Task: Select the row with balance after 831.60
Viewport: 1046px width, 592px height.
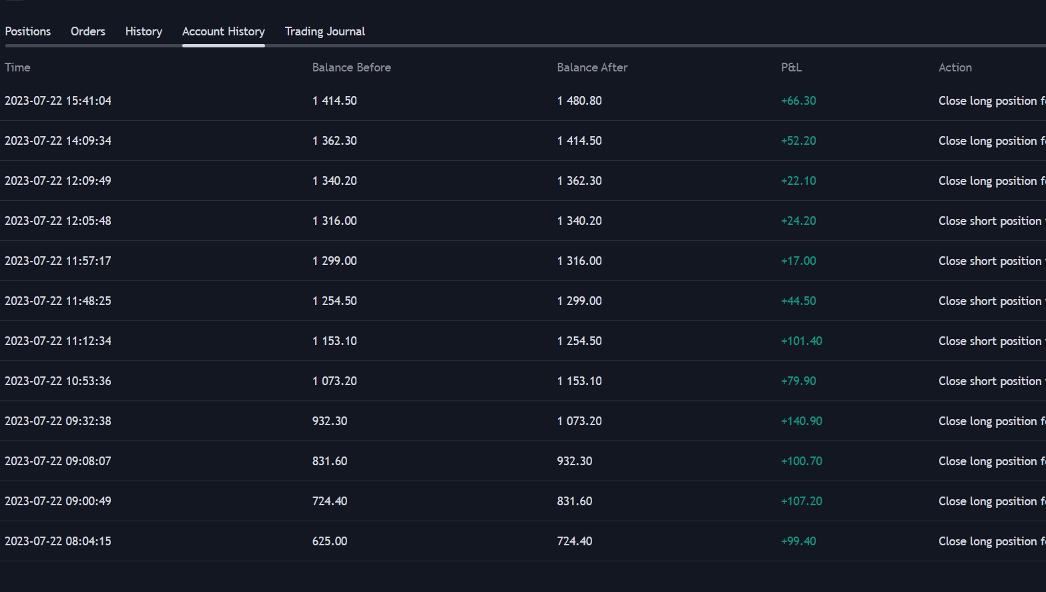Action: click(x=574, y=501)
